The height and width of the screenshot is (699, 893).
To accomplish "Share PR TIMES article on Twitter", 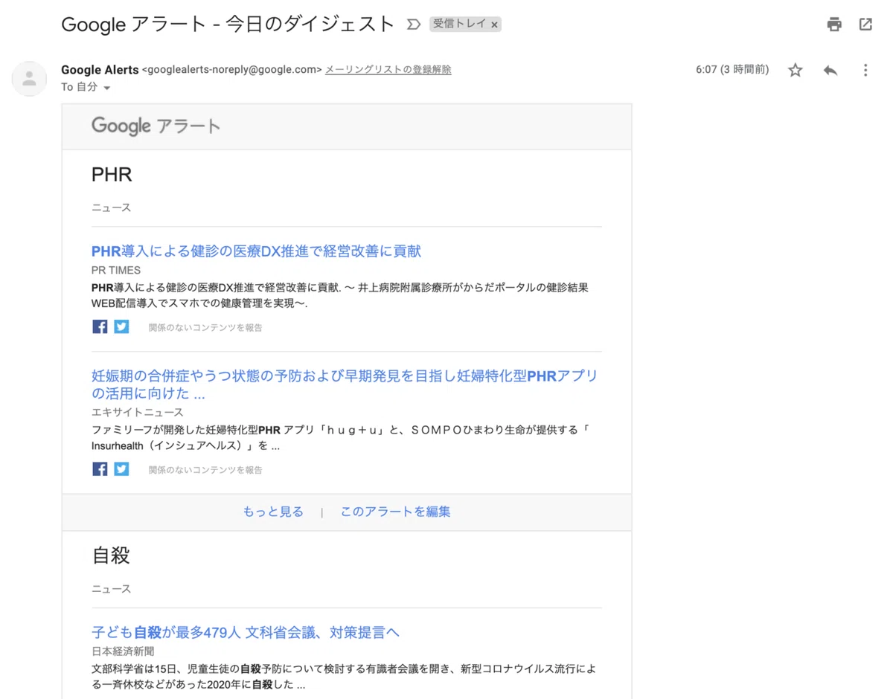I will (121, 326).
